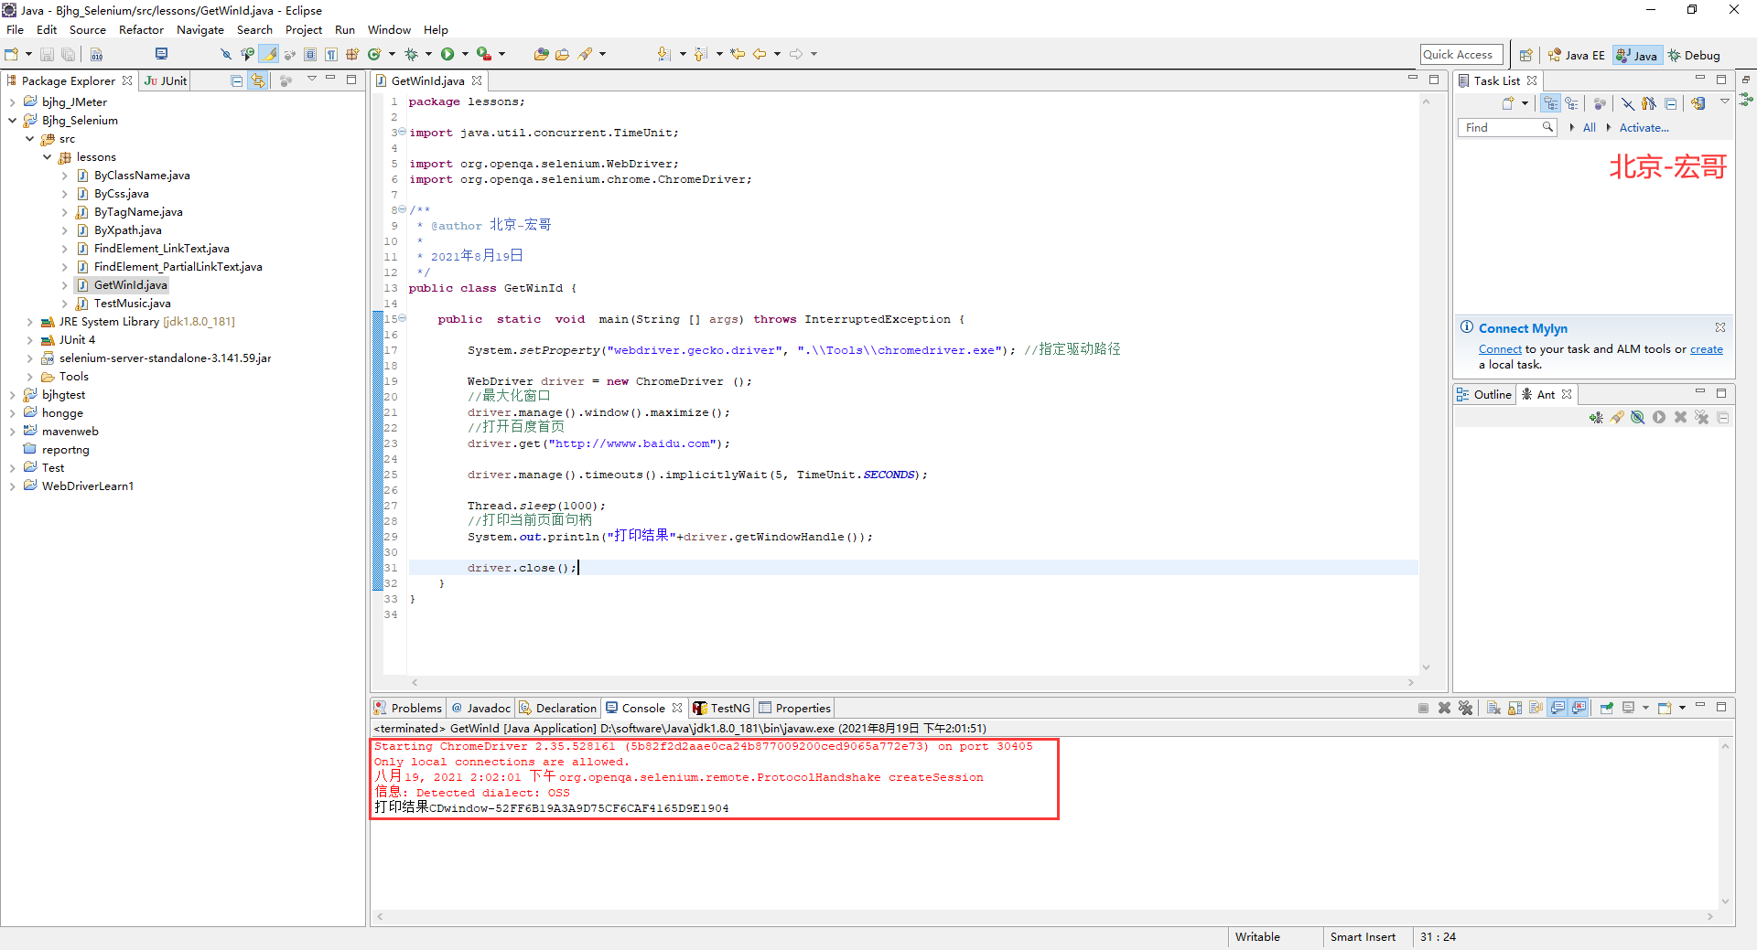This screenshot has width=1757, height=950.
Task: Open the Debug button dropdown arrow
Action: [x=428, y=54]
